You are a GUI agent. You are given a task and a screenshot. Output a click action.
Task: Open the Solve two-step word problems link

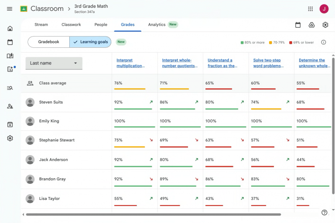268,63
